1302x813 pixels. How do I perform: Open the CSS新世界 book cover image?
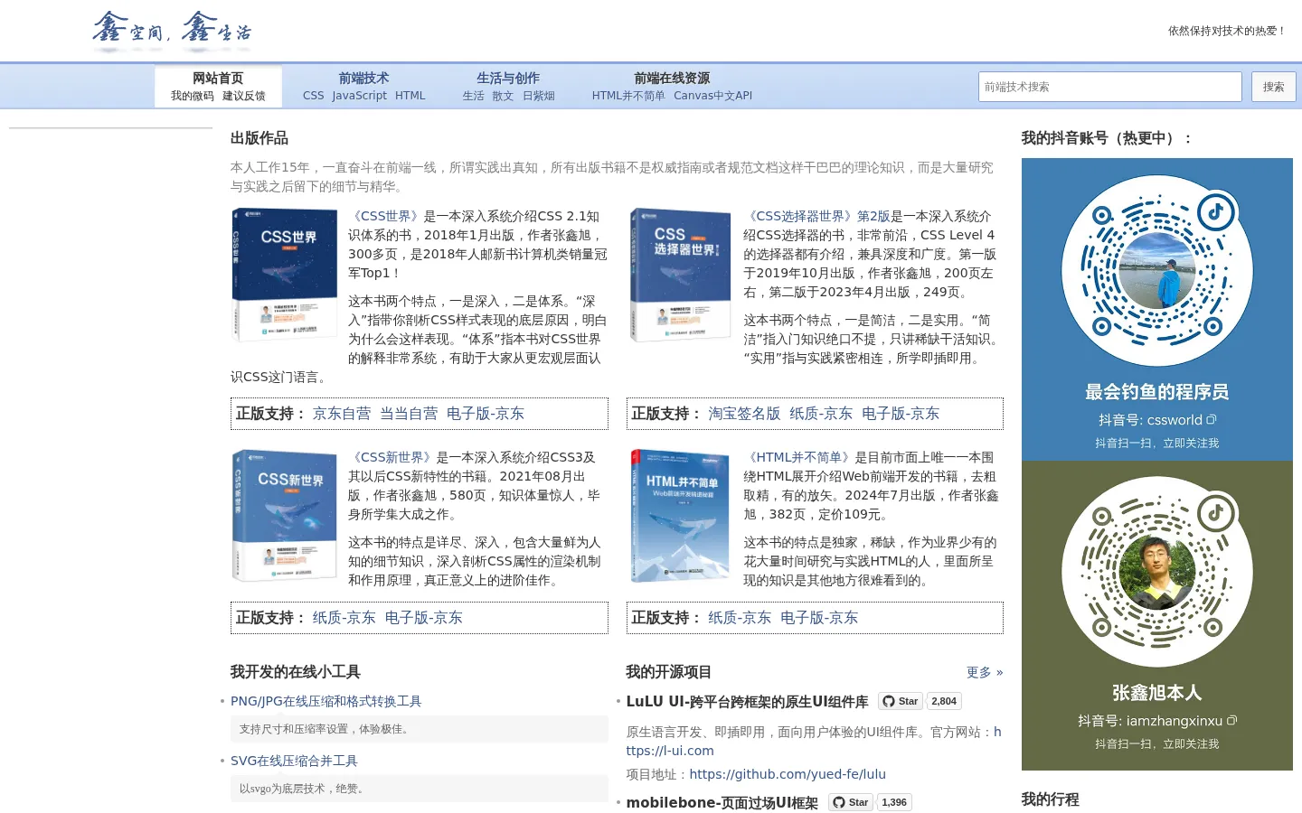(285, 515)
